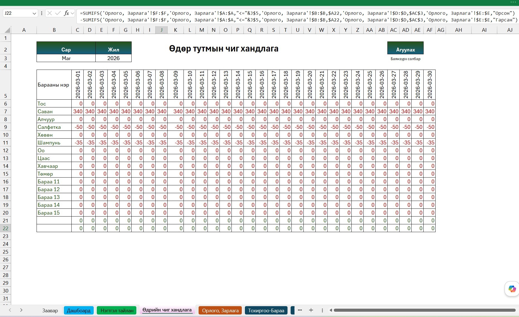
Task: Switch to the Дашбоард sheet tab
Action: pos(79,310)
